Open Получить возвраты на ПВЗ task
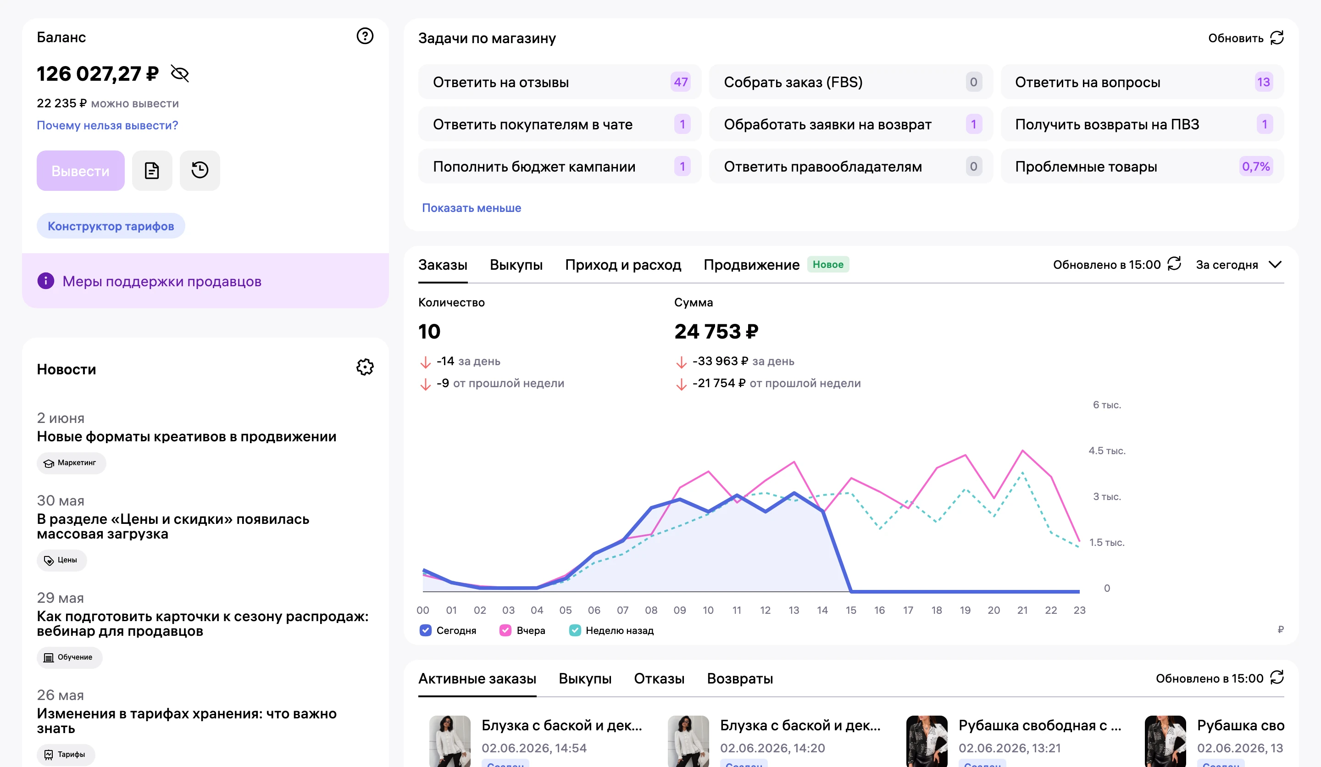The image size is (1321, 767). pos(1142,124)
